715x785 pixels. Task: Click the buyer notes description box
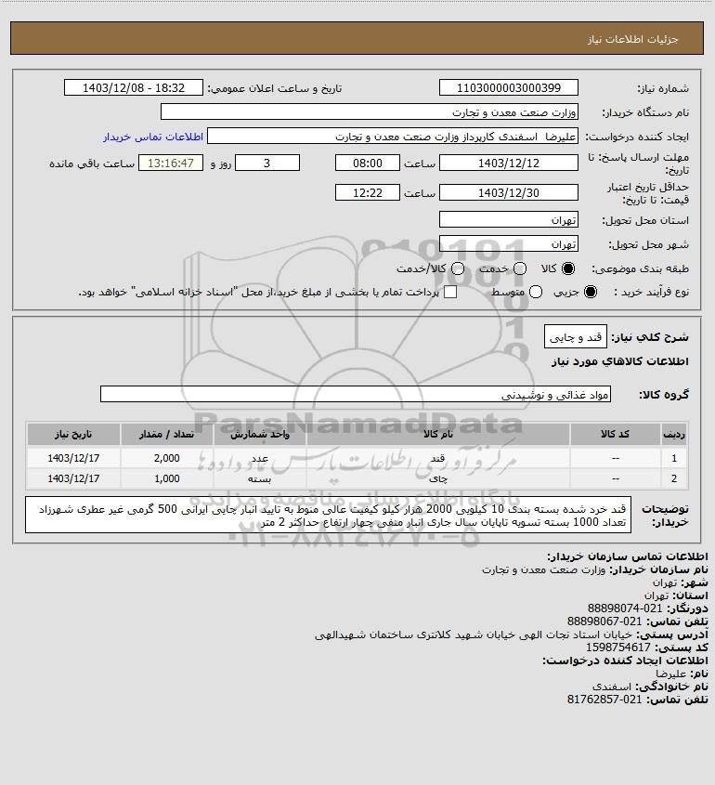point(328,516)
